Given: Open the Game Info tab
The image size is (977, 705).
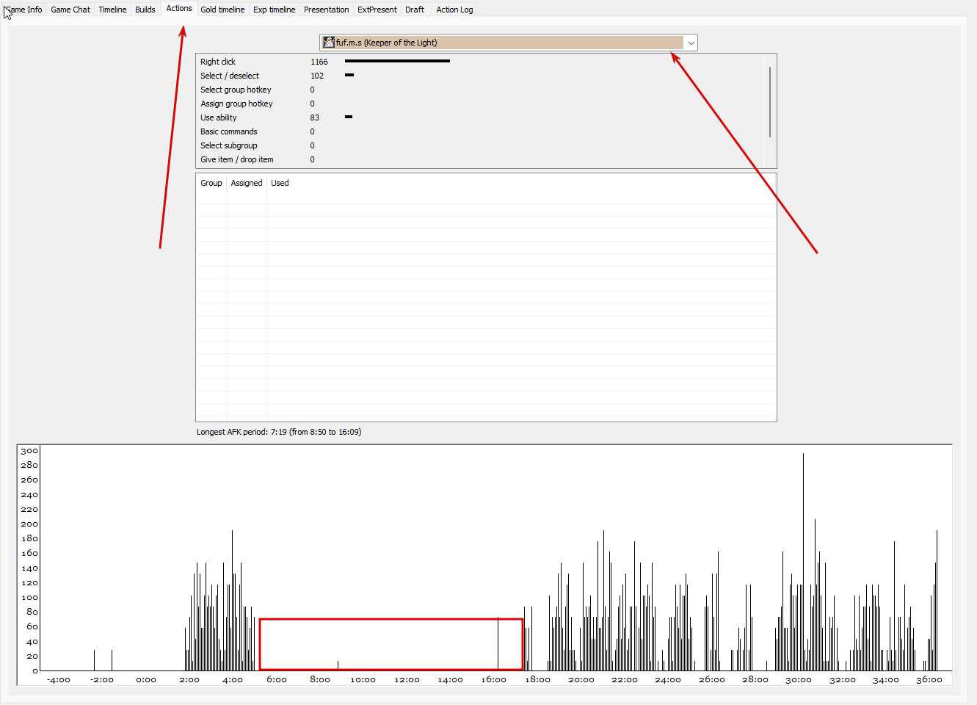Looking at the screenshot, I should 23,10.
